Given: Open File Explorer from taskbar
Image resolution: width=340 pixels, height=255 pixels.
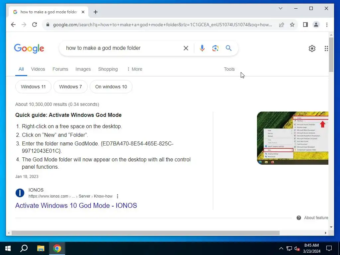Looking at the screenshot, I should [41, 248].
